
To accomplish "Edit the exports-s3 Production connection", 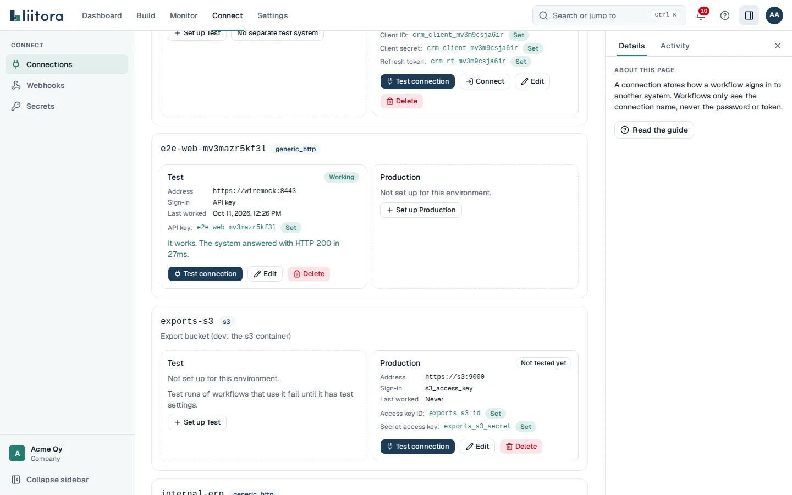I will (477, 447).
